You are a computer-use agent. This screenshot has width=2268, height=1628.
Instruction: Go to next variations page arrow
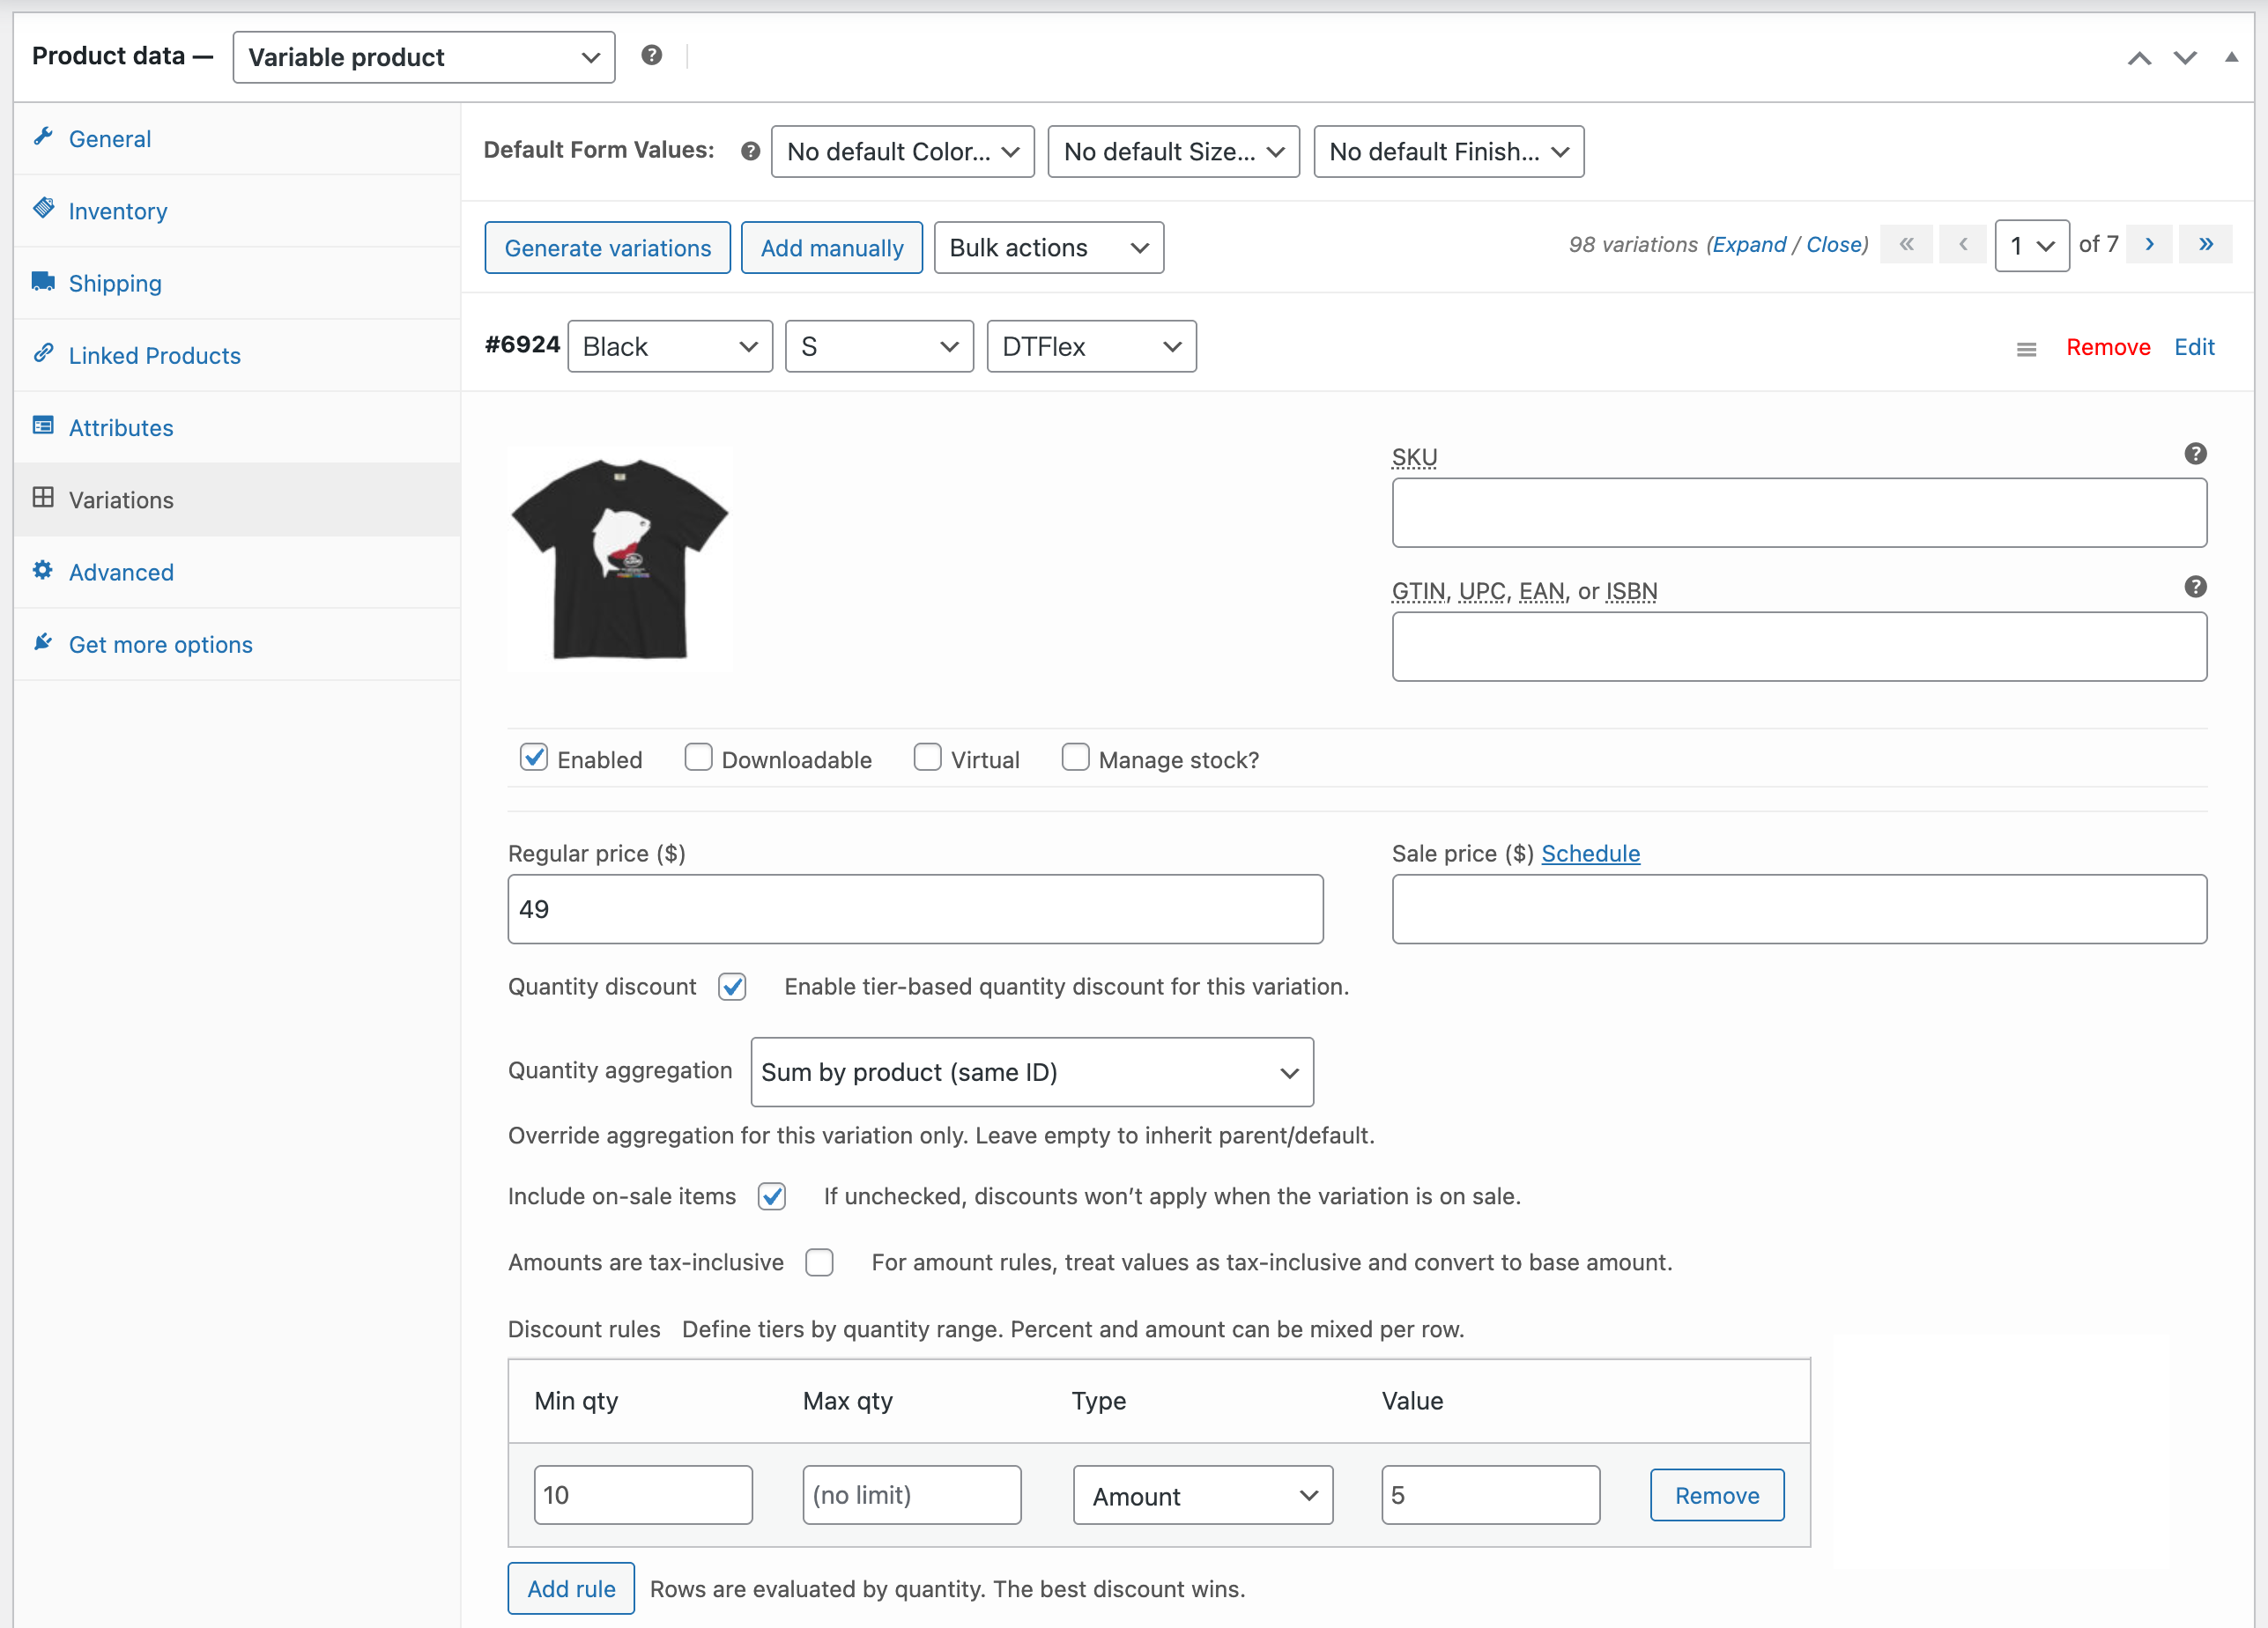[x=2149, y=244]
